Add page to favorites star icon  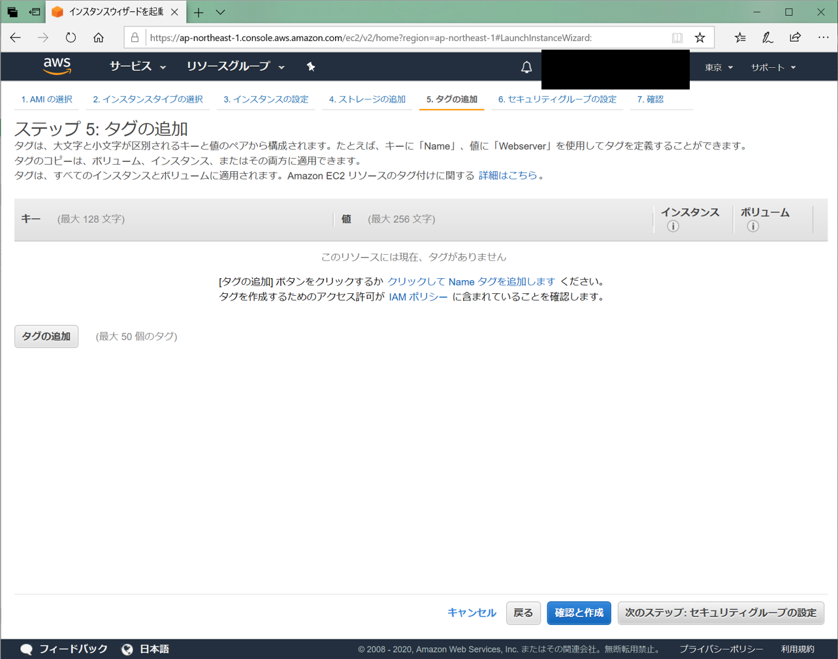[700, 38]
